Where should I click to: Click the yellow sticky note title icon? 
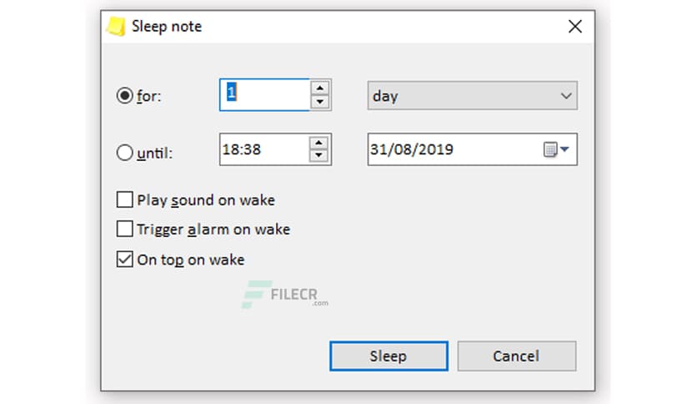pos(117,27)
